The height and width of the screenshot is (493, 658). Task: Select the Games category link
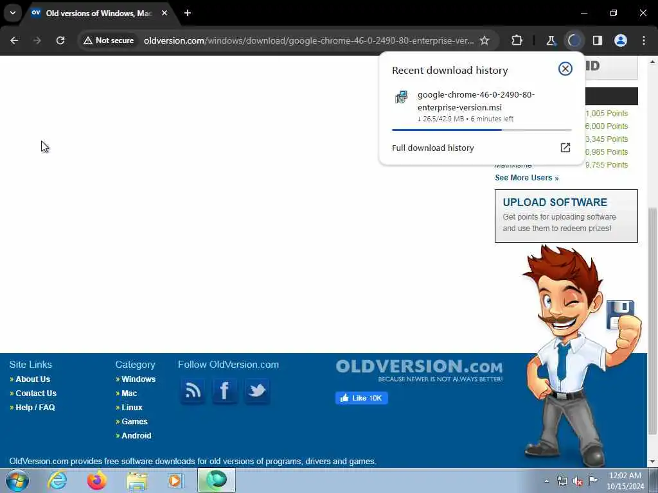pos(134,422)
